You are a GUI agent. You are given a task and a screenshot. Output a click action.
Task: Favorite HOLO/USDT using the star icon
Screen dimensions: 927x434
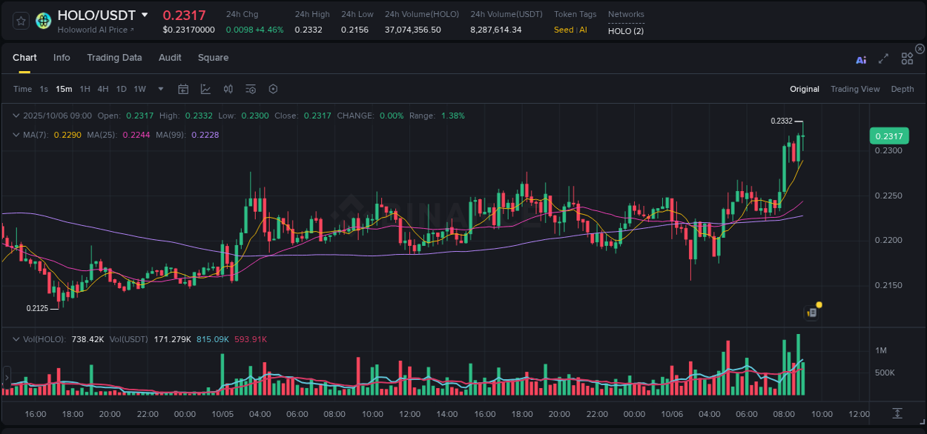click(x=21, y=20)
